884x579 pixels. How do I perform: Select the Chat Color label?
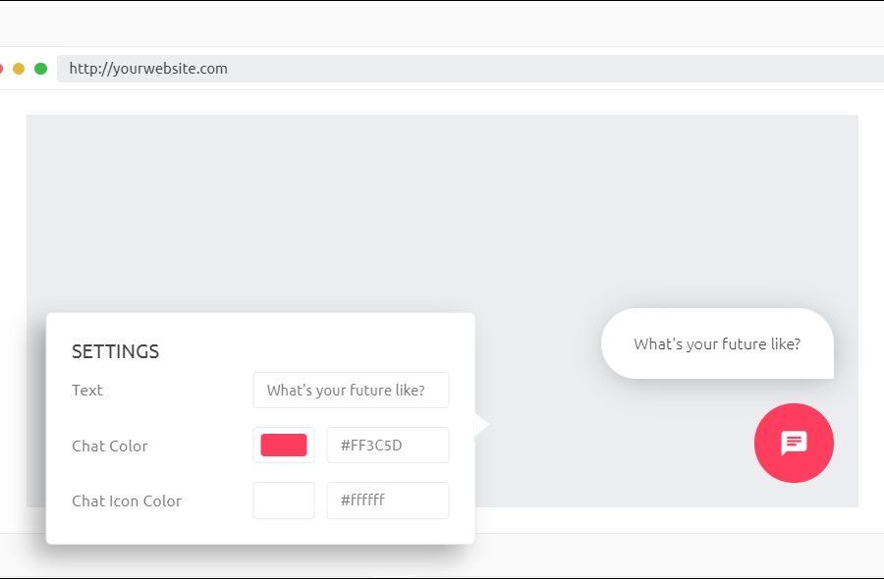[x=110, y=446]
